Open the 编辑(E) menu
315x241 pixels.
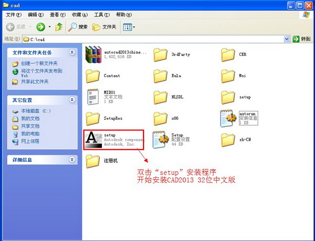coord(36,15)
